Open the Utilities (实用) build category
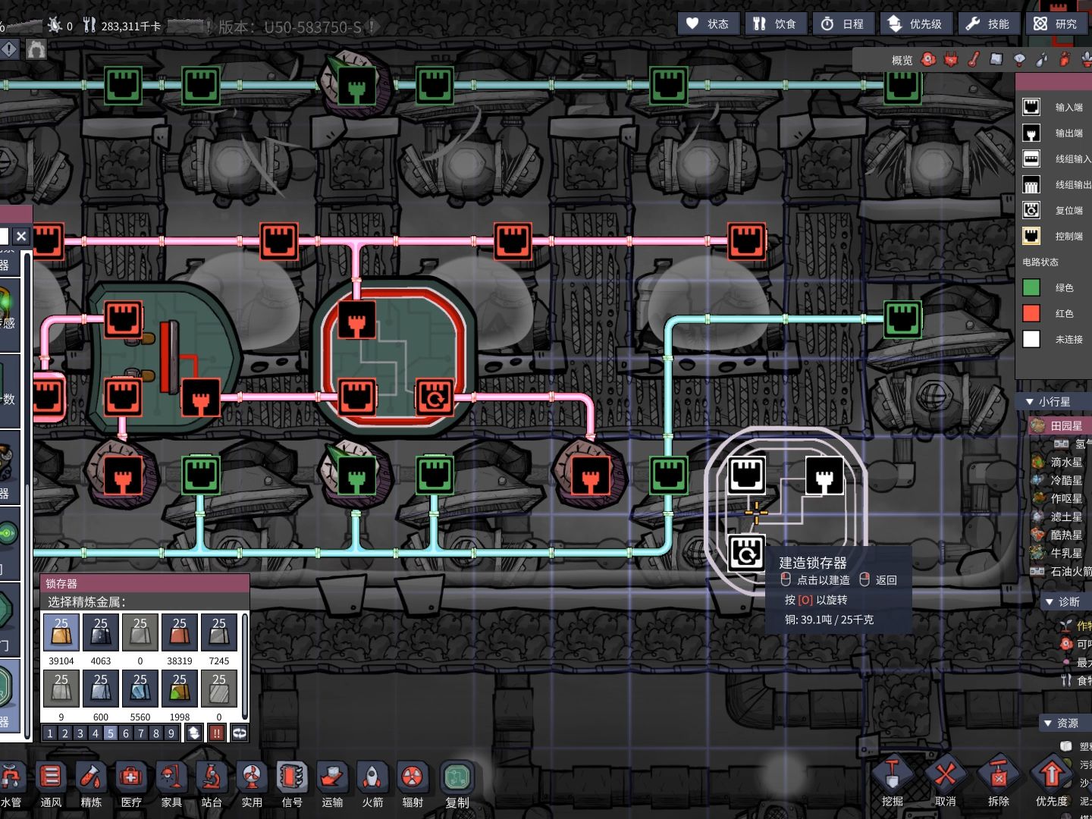The width and height of the screenshot is (1092, 819). pos(252,784)
